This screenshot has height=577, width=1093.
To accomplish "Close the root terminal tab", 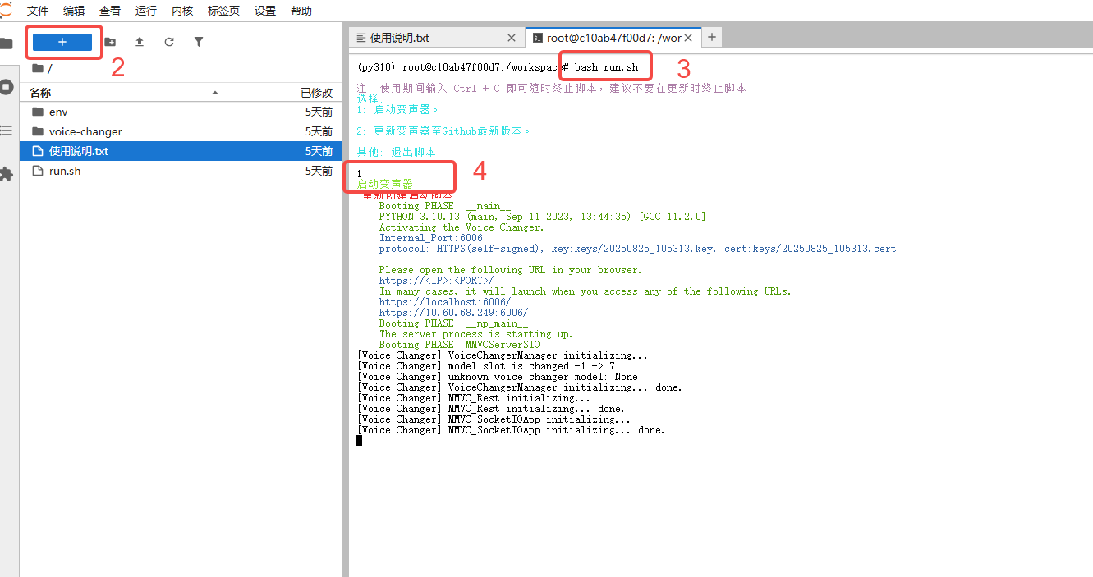I will tap(688, 38).
